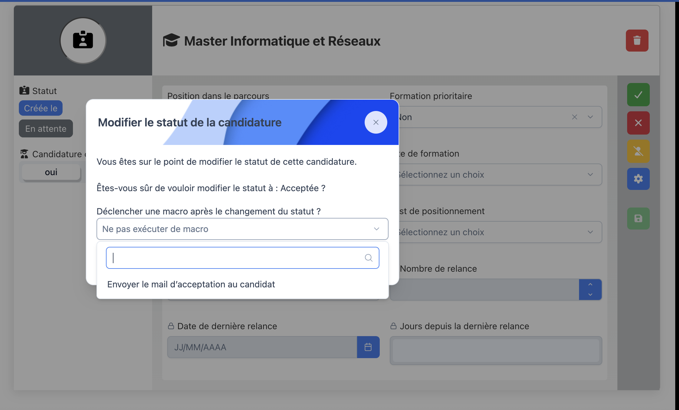Screen dimensions: 679x410
Task: Reject candidature with red cross button
Action: 638,123
